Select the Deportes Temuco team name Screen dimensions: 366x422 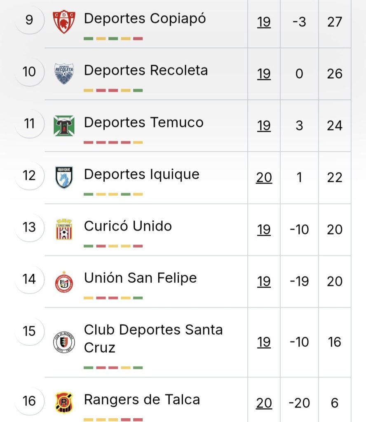pyautogui.click(x=144, y=122)
